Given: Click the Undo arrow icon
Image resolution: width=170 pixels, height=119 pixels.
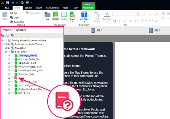Looking at the screenshot, I should [13, 2].
